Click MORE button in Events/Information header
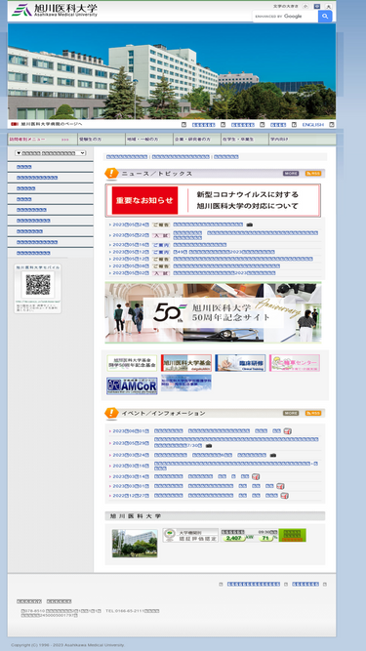This screenshot has height=651, width=366. (291, 413)
